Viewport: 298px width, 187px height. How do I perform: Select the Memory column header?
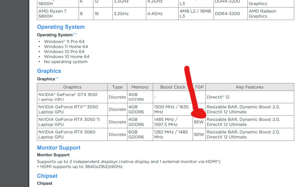[140, 87]
